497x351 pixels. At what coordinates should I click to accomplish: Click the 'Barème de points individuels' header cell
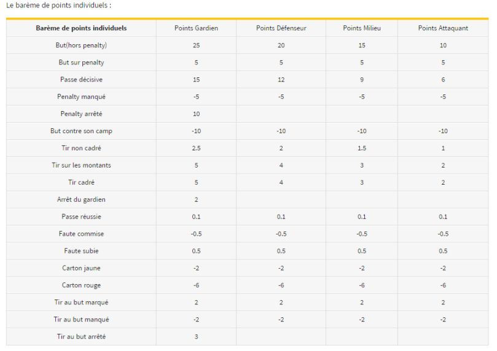pos(81,28)
